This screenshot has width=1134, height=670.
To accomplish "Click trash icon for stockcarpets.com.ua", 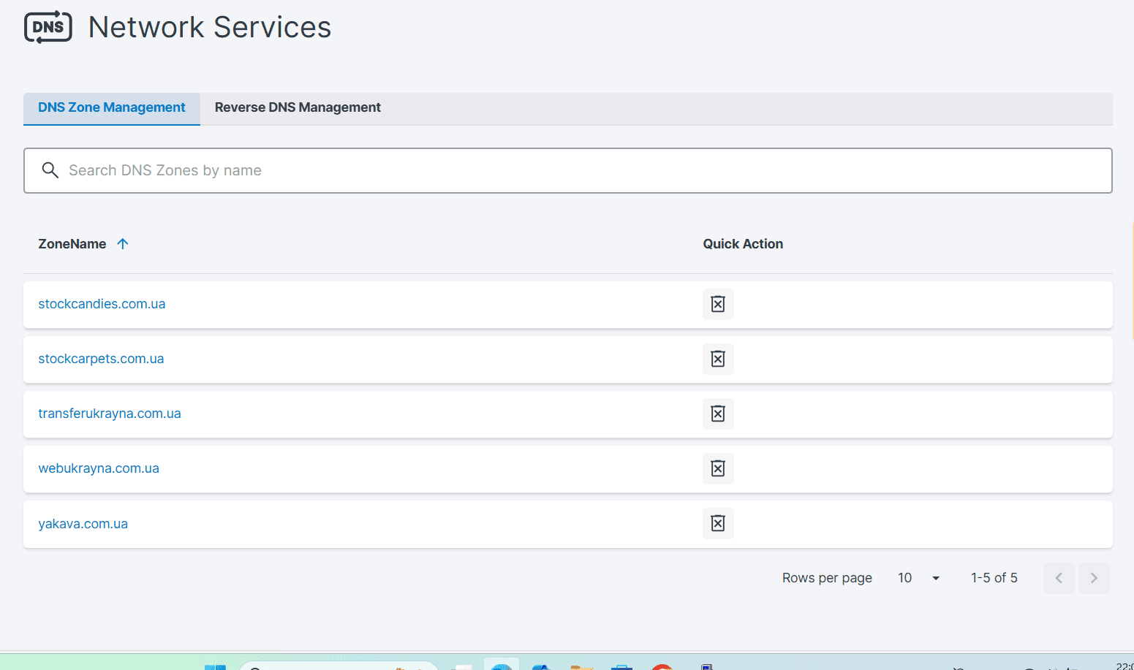I will point(718,359).
